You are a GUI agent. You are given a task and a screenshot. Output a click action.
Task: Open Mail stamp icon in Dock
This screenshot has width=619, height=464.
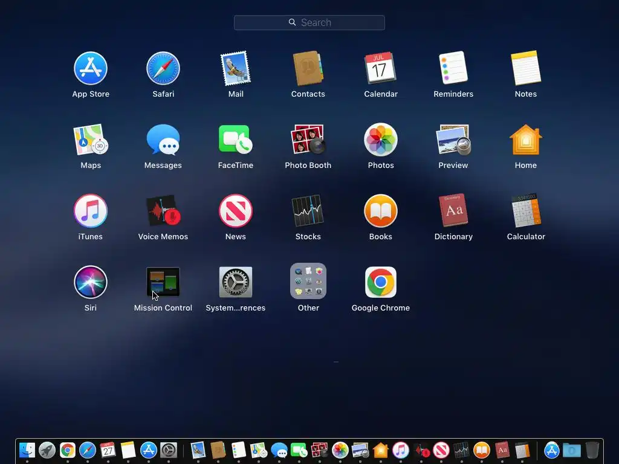pyautogui.click(x=198, y=449)
